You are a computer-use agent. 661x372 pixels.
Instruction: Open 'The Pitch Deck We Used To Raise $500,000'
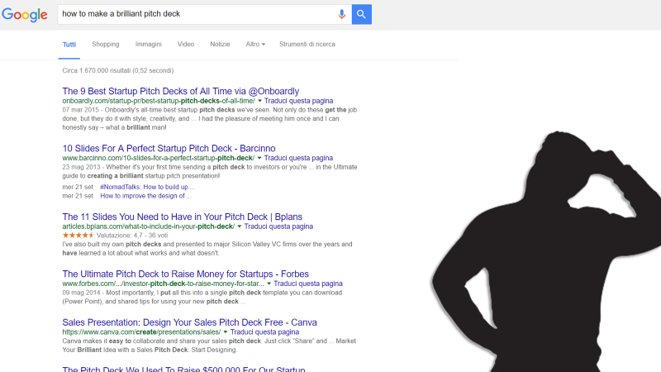coord(183,370)
